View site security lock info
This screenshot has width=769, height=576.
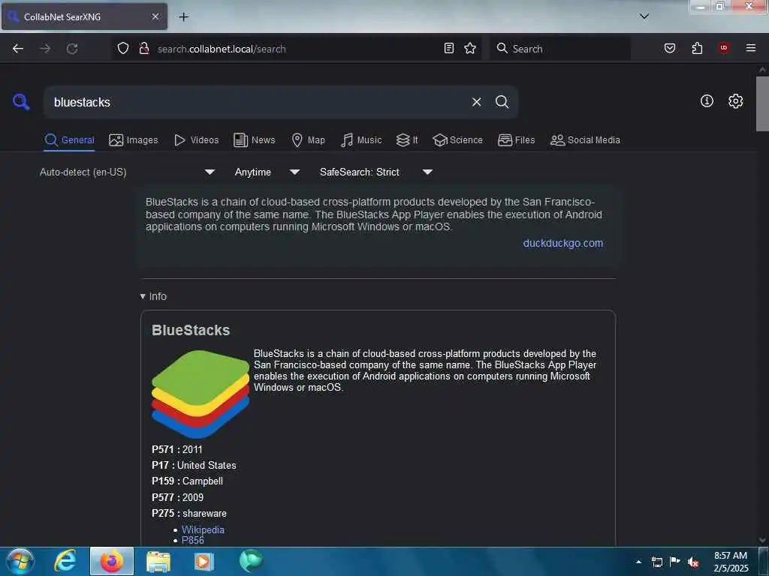pyautogui.click(x=143, y=48)
